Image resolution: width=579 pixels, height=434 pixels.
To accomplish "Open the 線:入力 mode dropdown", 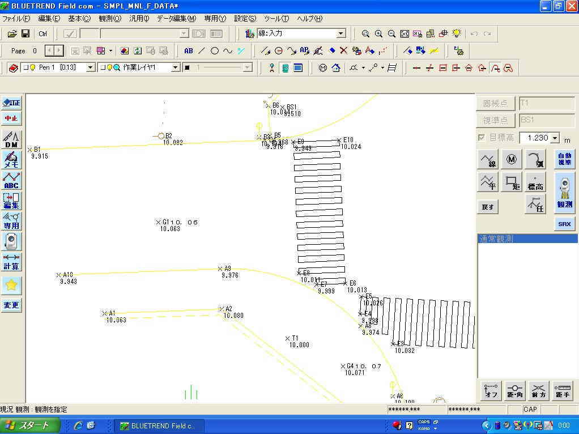I will 340,33.
